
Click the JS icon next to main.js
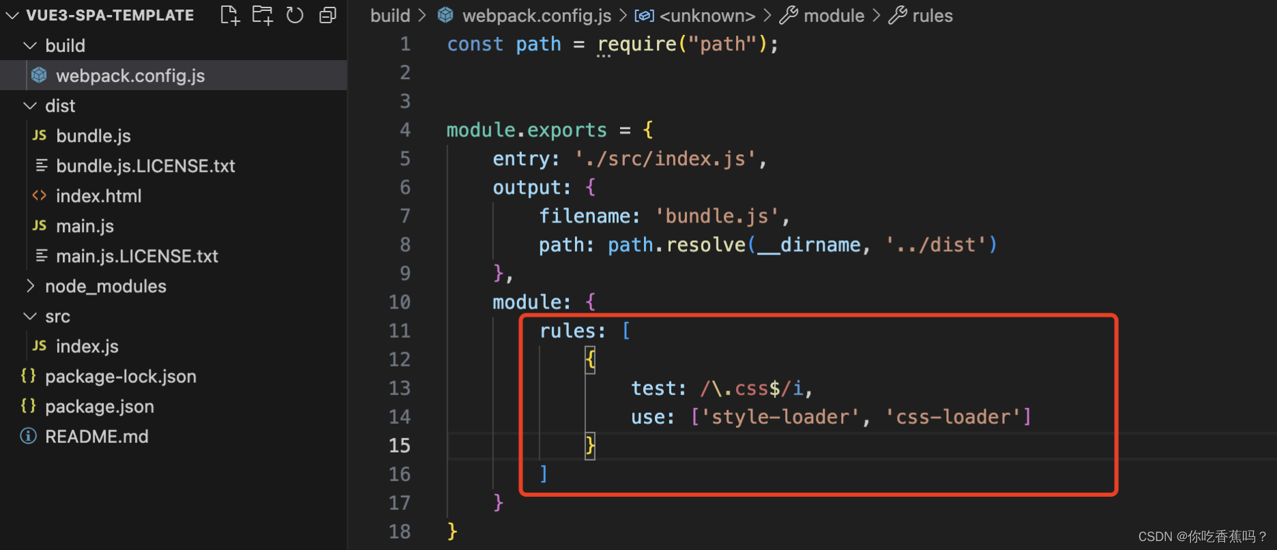coord(40,225)
